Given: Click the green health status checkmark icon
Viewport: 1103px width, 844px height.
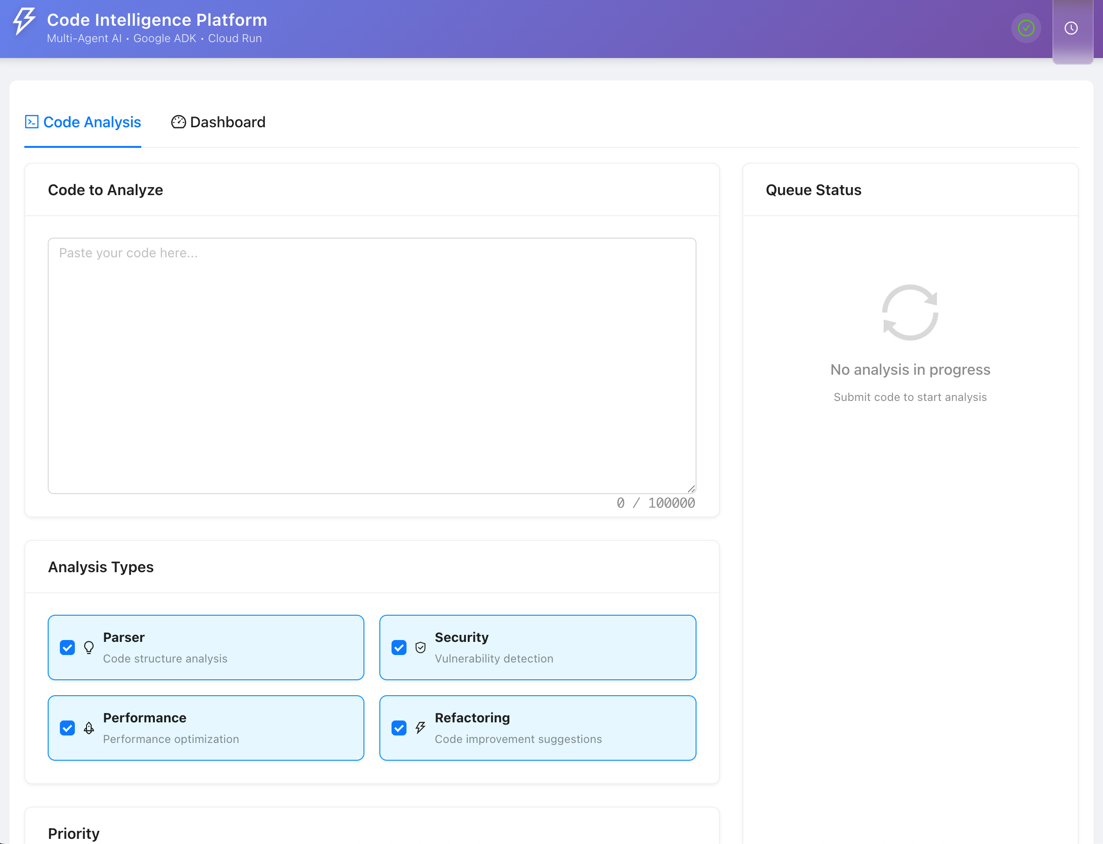Looking at the screenshot, I should 1026,28.
